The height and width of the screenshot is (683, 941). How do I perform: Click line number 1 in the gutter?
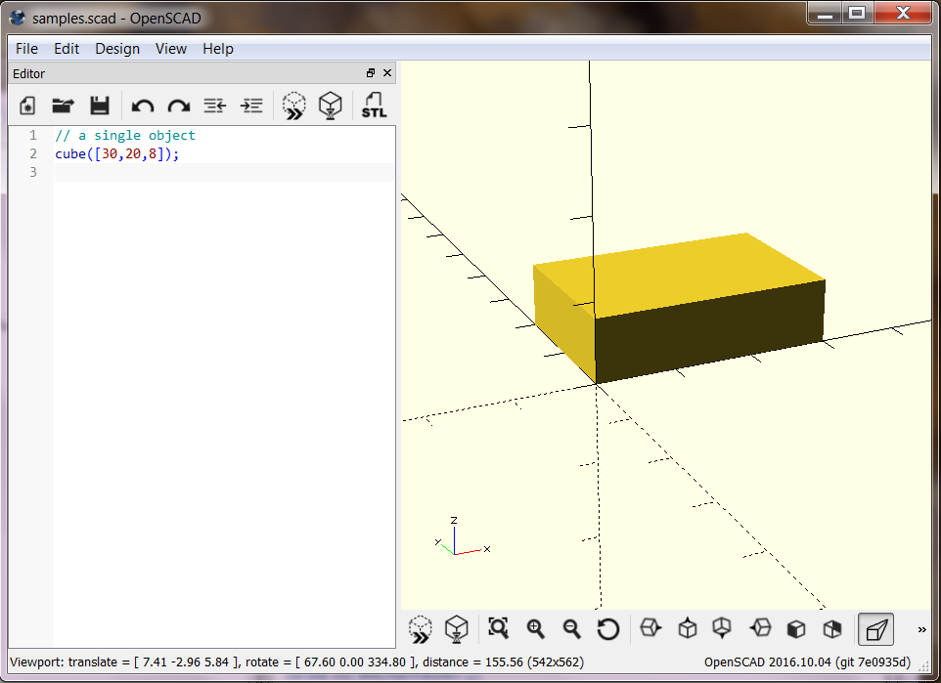pos(33,136)
